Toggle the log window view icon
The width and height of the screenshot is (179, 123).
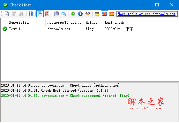point(40,14)
